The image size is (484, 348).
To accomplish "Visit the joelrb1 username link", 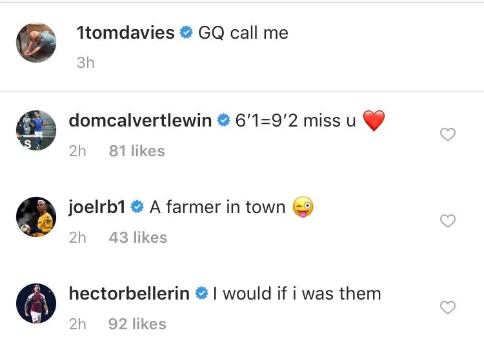I will pyautogui.click(x=97, y=207).
